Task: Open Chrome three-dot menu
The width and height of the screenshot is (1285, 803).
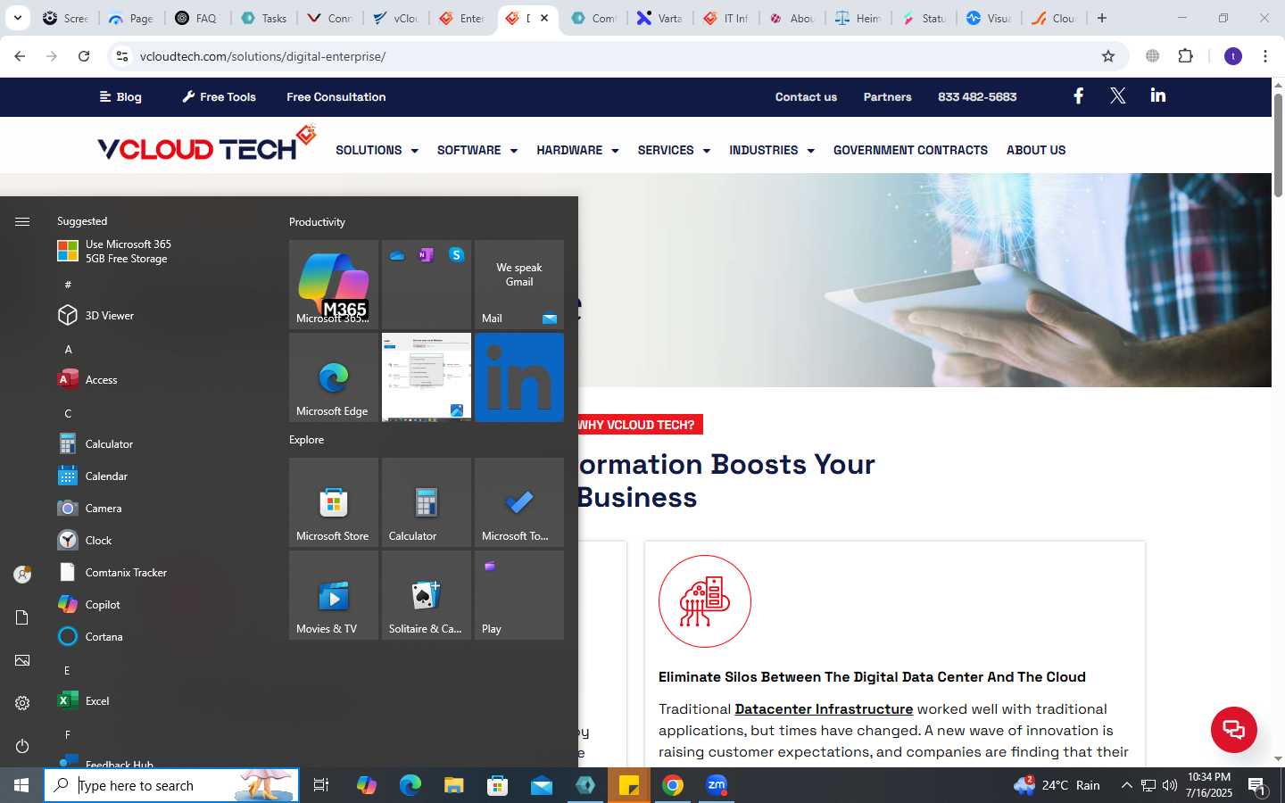Action: pyautogui.click(x=1265, y=56)
